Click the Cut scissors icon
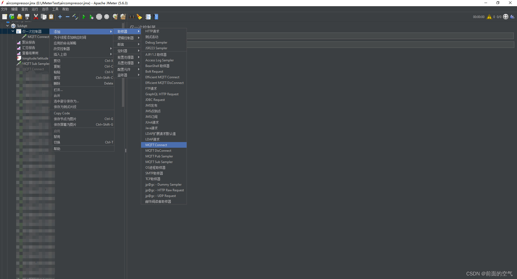 click(36, 17)
